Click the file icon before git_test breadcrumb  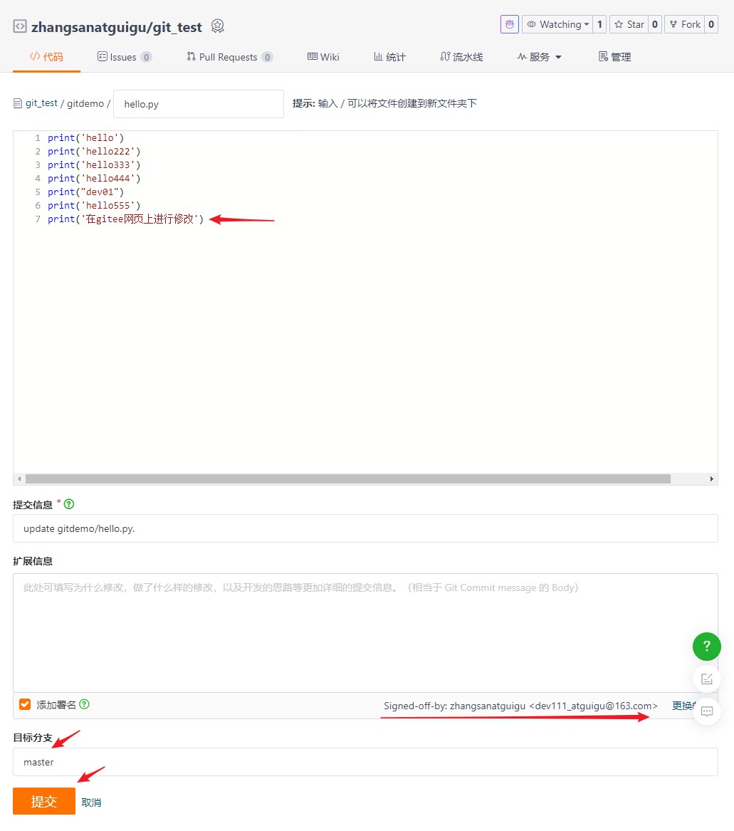pyautogui.click(x=18, y=103)
